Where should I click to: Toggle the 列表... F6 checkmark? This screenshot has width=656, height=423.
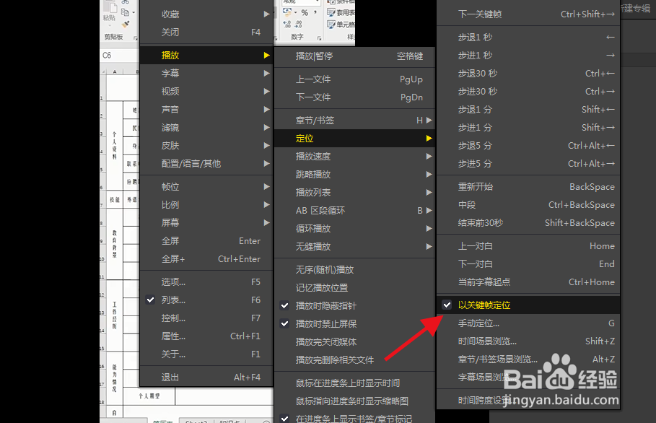[x=206, y=300]
